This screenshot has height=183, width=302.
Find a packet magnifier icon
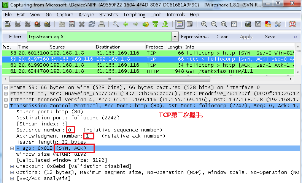[116, 24]
